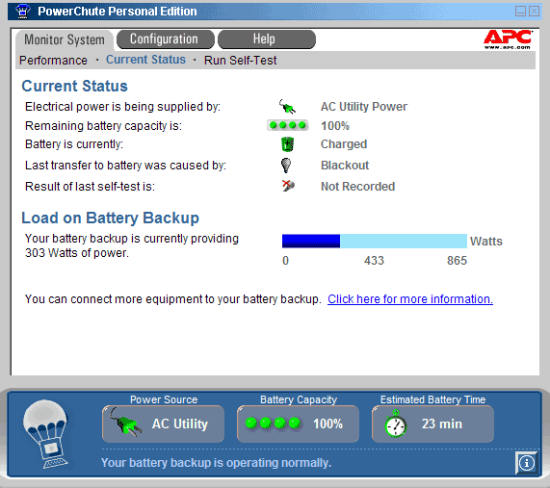Click the self-test Not Recorded icon
The height and width of the screenshot is (488, 550).
[x=288, y=186]
